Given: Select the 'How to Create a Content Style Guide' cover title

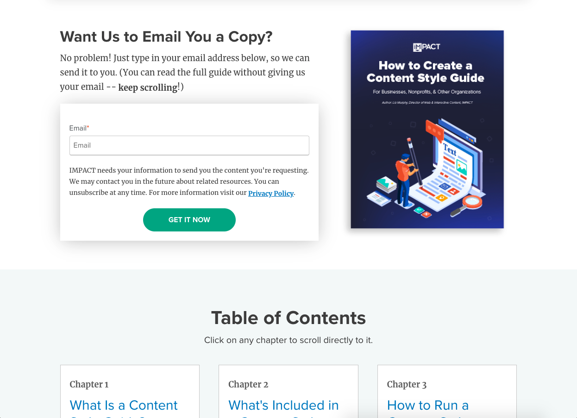Looking at the screenshot, I should point(426,72).
